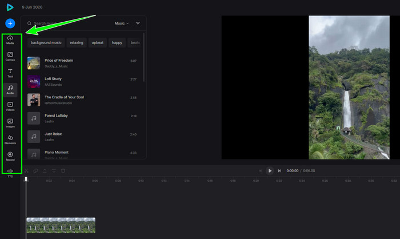Click the Price of Freedom album thumbnail
Viewport: 400px width, 239px height.
[x=34, y=63]
